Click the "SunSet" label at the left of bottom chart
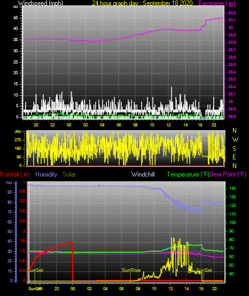249x296 pixels. [36, 270]
